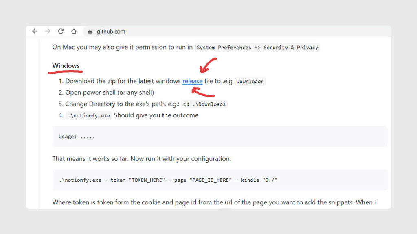Image resolution: width=417 pixels, height=234 pixels.
Task: Click the browser forward arrow
Action: pos(48,31)
